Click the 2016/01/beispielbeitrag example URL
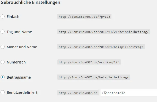This screenshot has width=157, height=102. tap(101, 47)
